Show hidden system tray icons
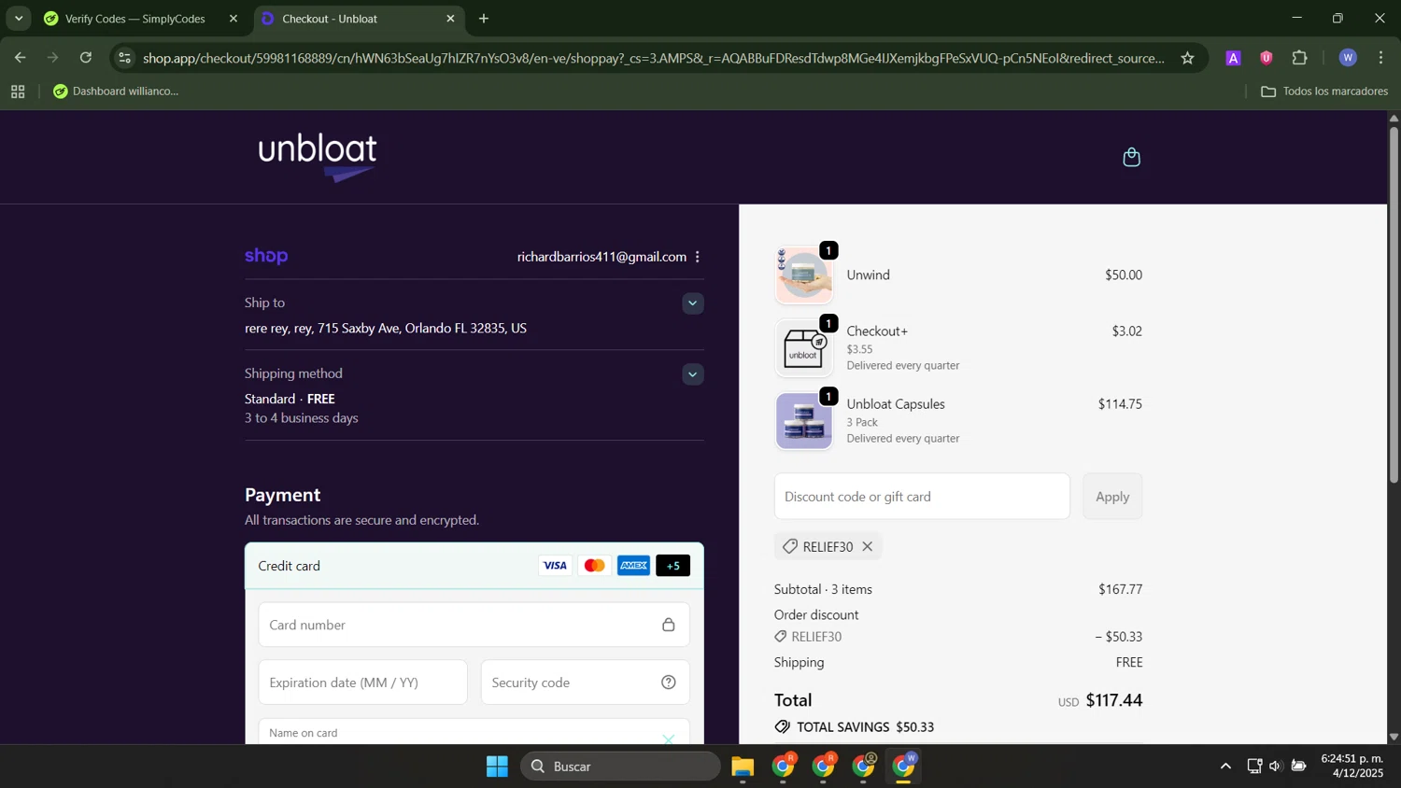The height and width of the screenshot is (788, 1401). point(1225,767)
